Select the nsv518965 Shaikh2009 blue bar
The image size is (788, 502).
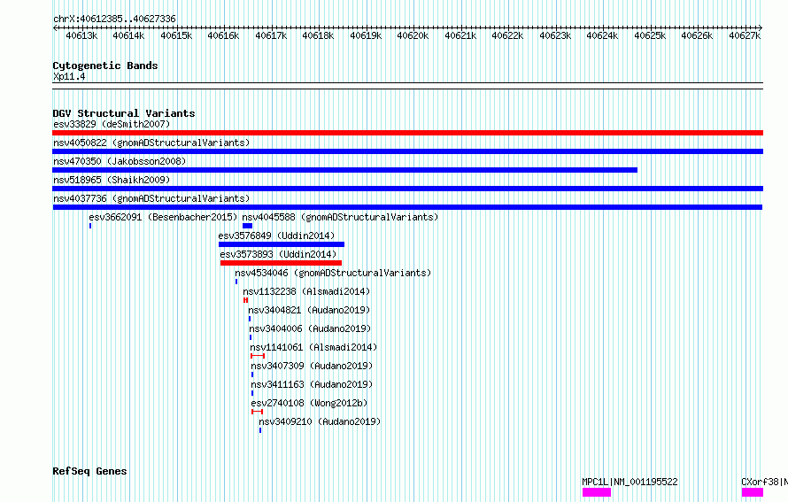[x=407, y=189]
